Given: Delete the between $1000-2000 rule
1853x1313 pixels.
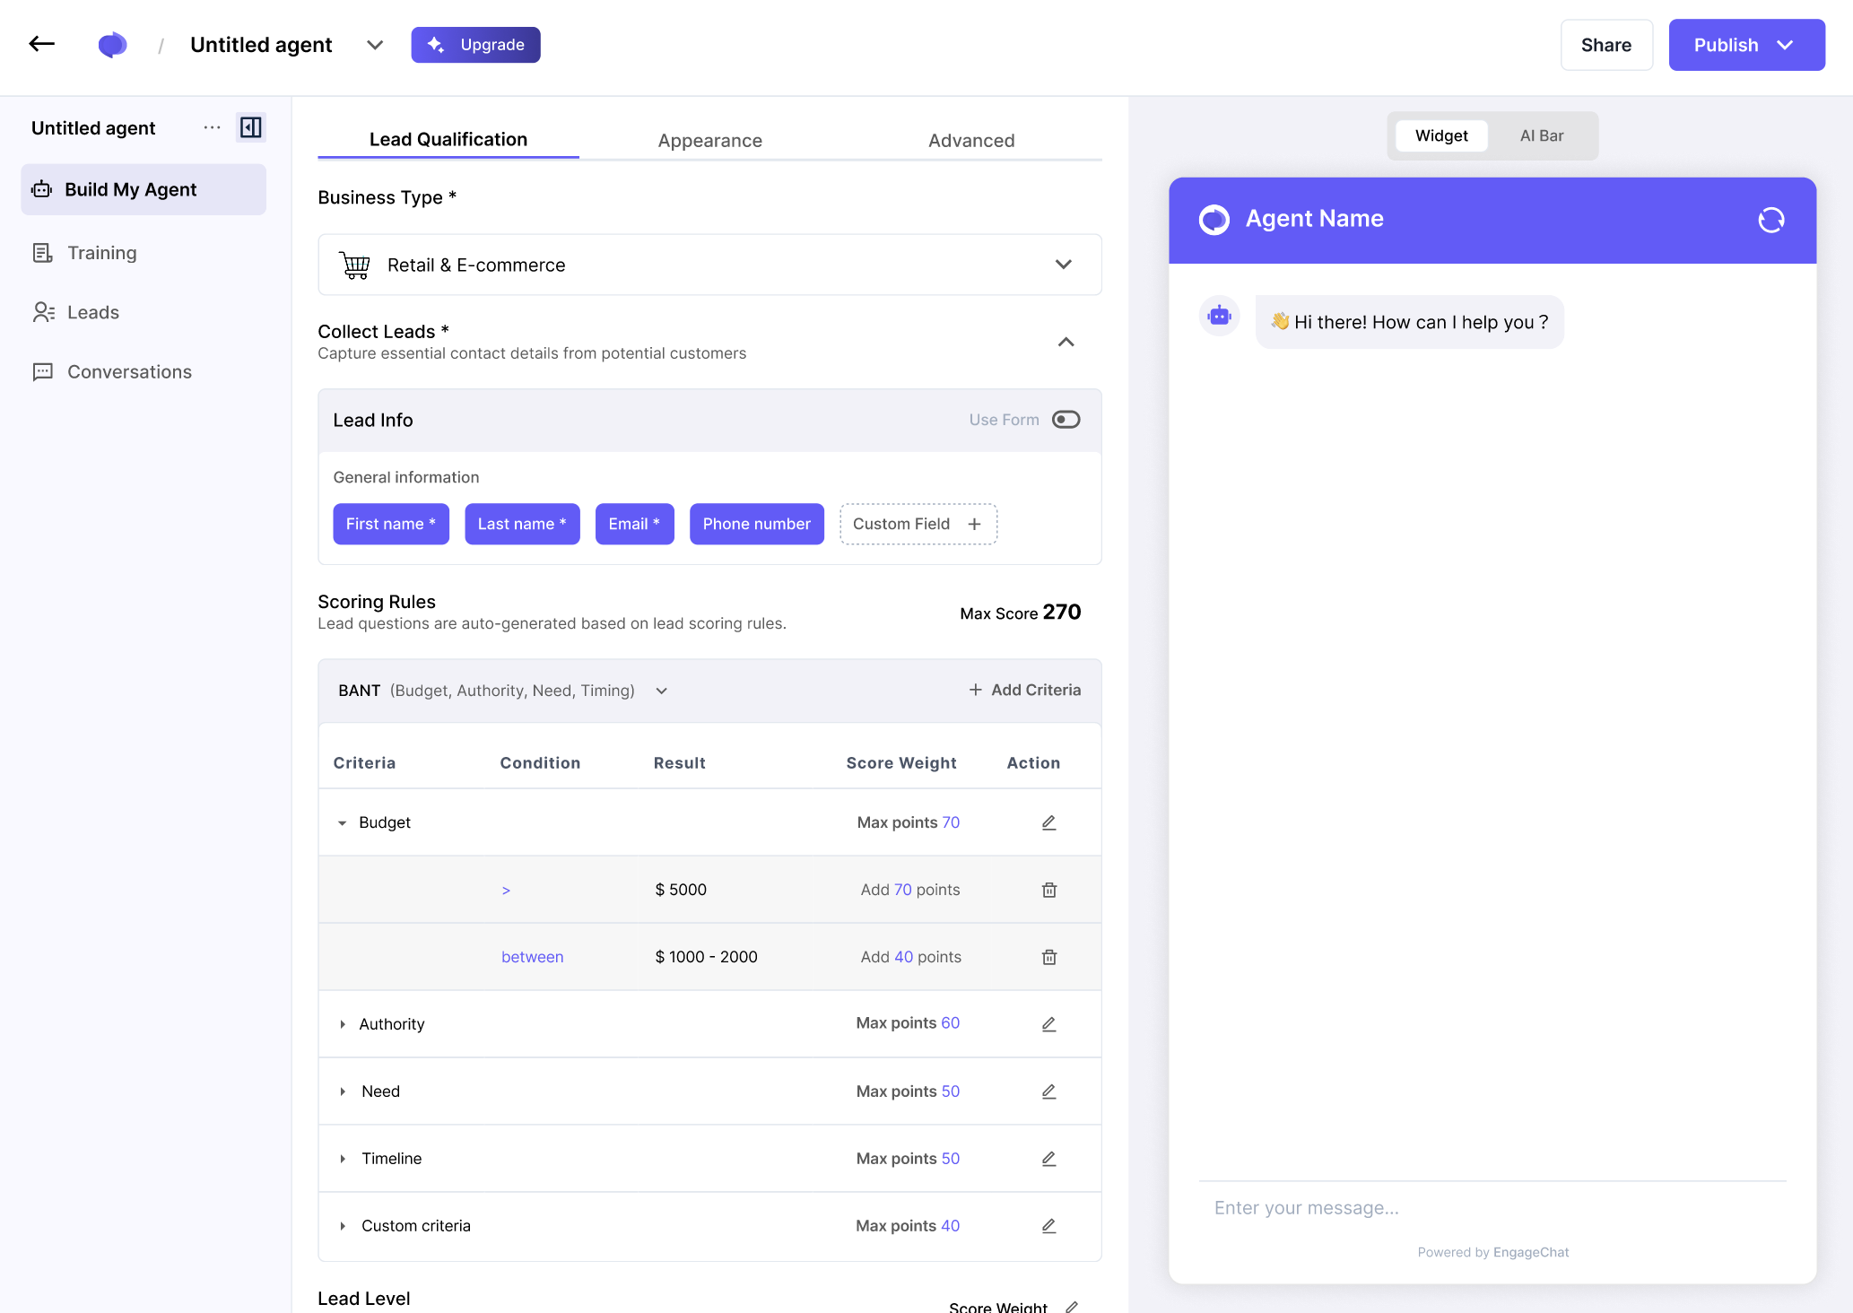Looking at the screenshot, I should point(1048,957).
